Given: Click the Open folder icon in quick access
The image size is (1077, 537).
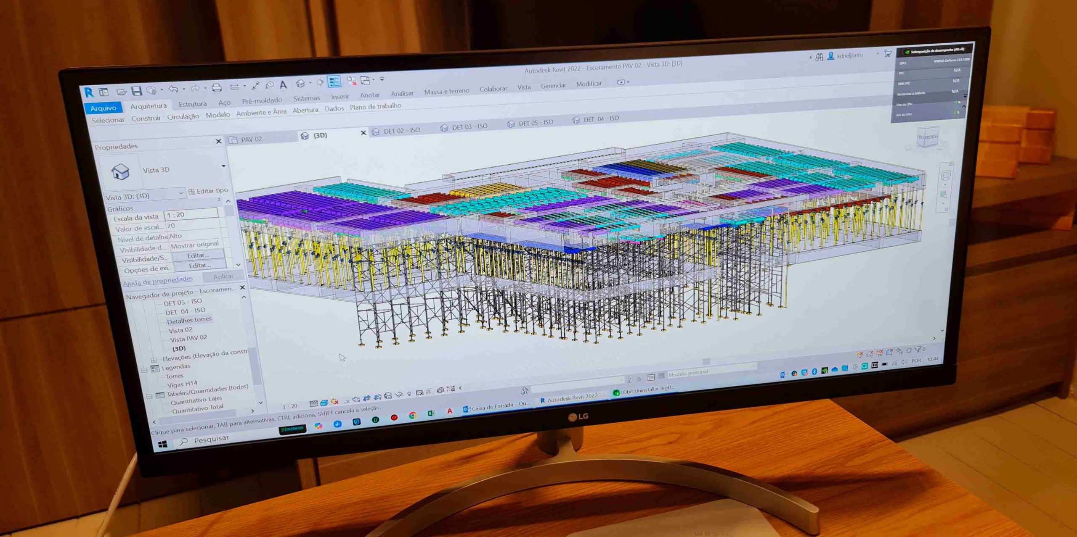Looking at the screenshot, I should (121, 91).
